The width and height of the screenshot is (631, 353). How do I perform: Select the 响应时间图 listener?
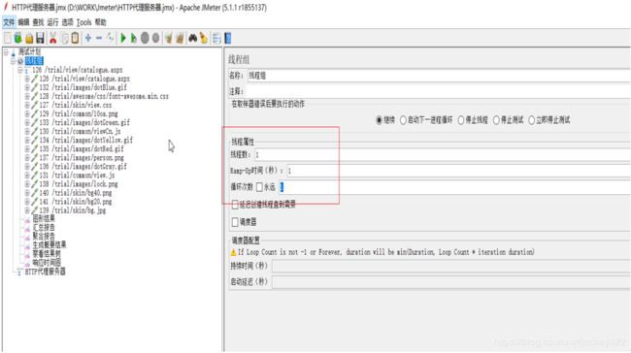click(47, 263)
